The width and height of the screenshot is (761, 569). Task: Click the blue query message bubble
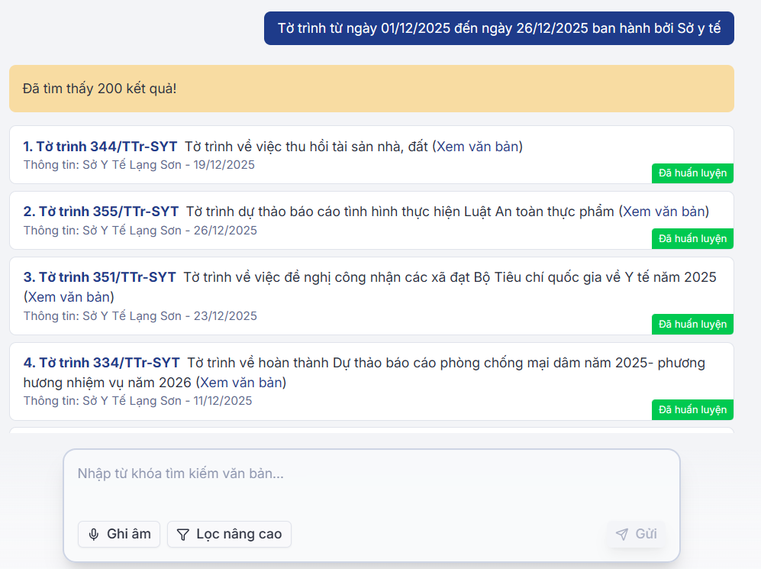(x=498, y=28)
